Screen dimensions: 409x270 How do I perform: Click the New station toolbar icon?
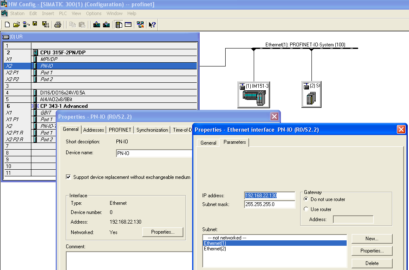[x=7, y=25]
